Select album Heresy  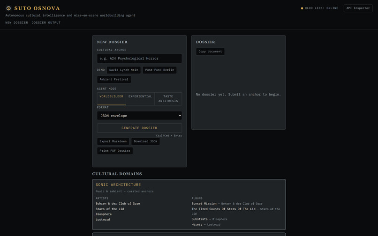pyautogui.click(x=197, y=224)
